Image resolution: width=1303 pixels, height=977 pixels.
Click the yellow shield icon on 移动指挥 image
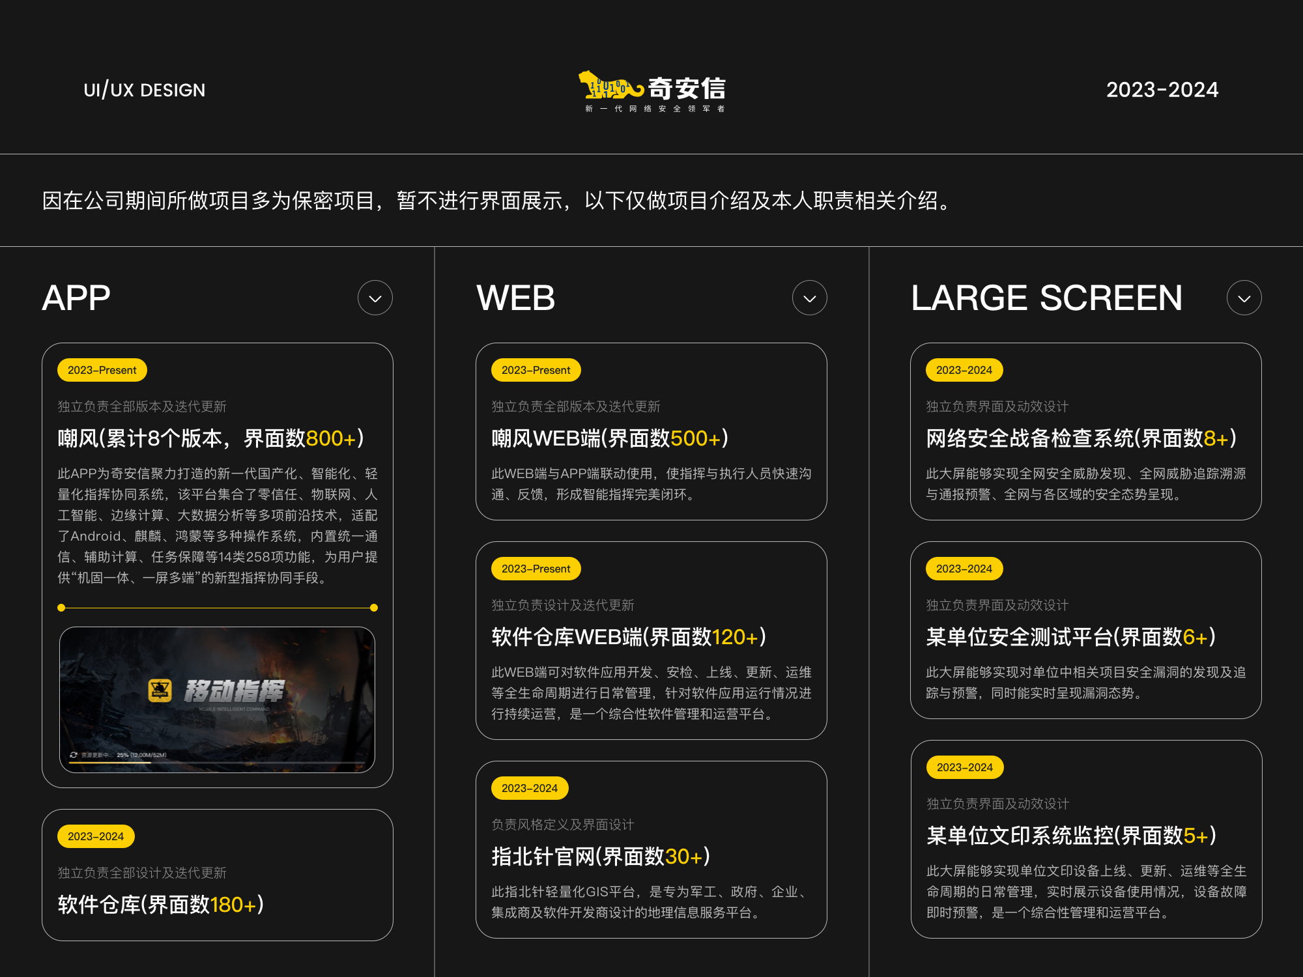click(160, 690)
